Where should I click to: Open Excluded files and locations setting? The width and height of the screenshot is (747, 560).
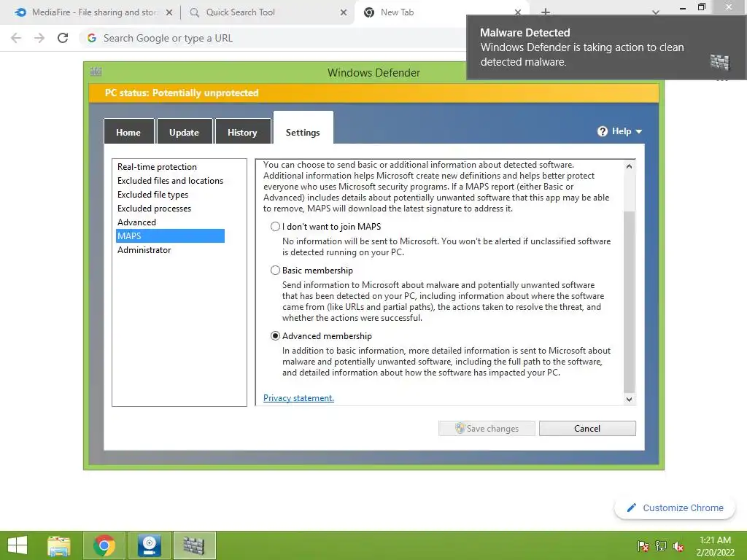[x=170, y=181]
